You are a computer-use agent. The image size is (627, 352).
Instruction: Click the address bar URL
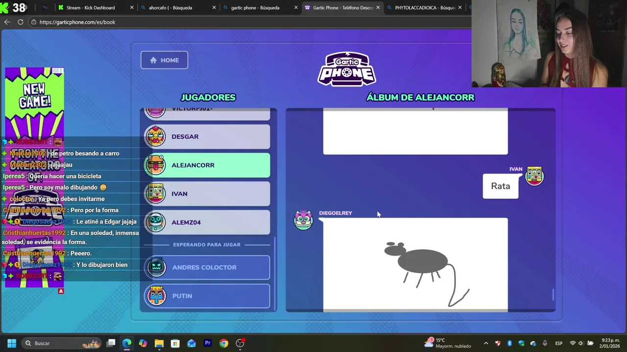tap(77, 22)
